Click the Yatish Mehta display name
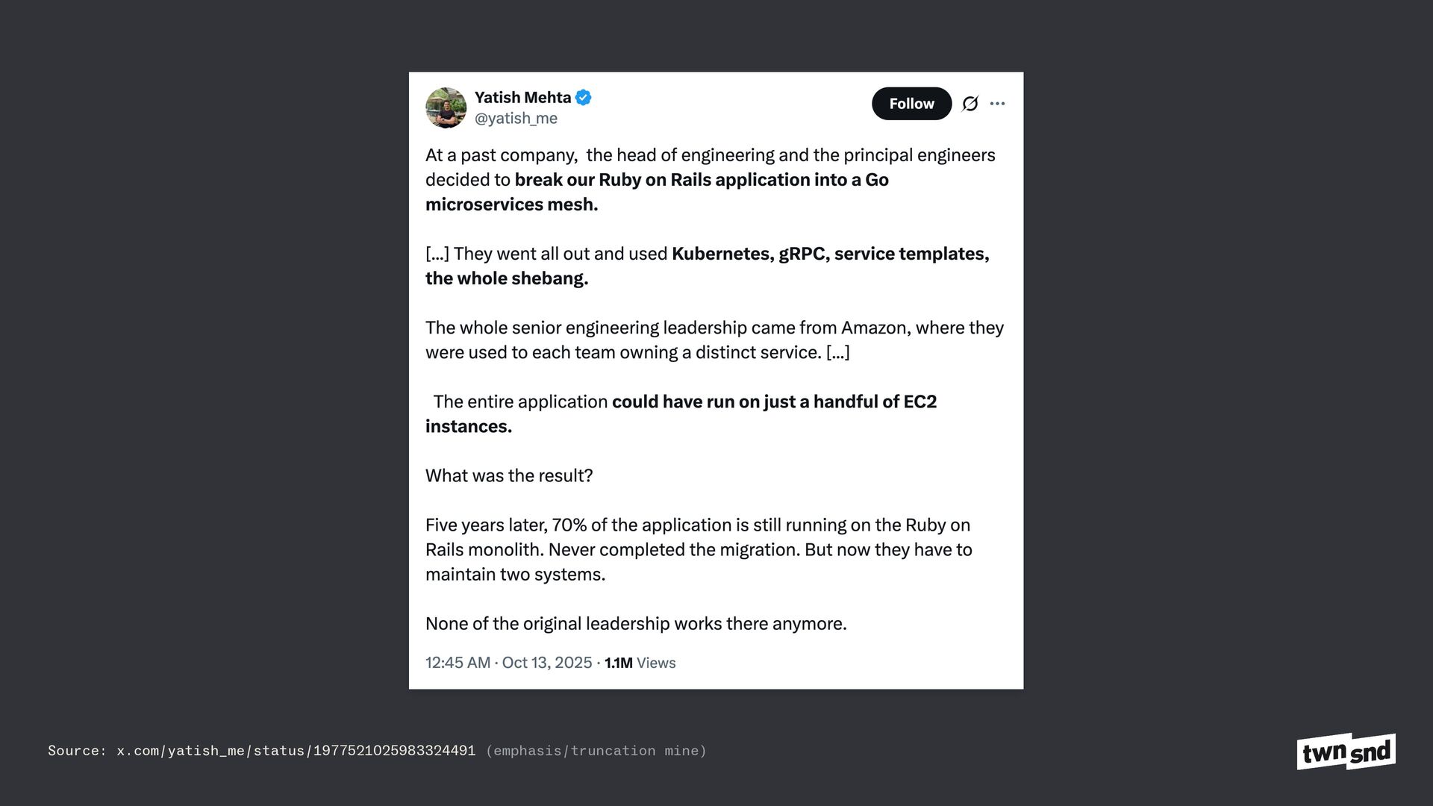1433x806 pixels. pos(522,98)
